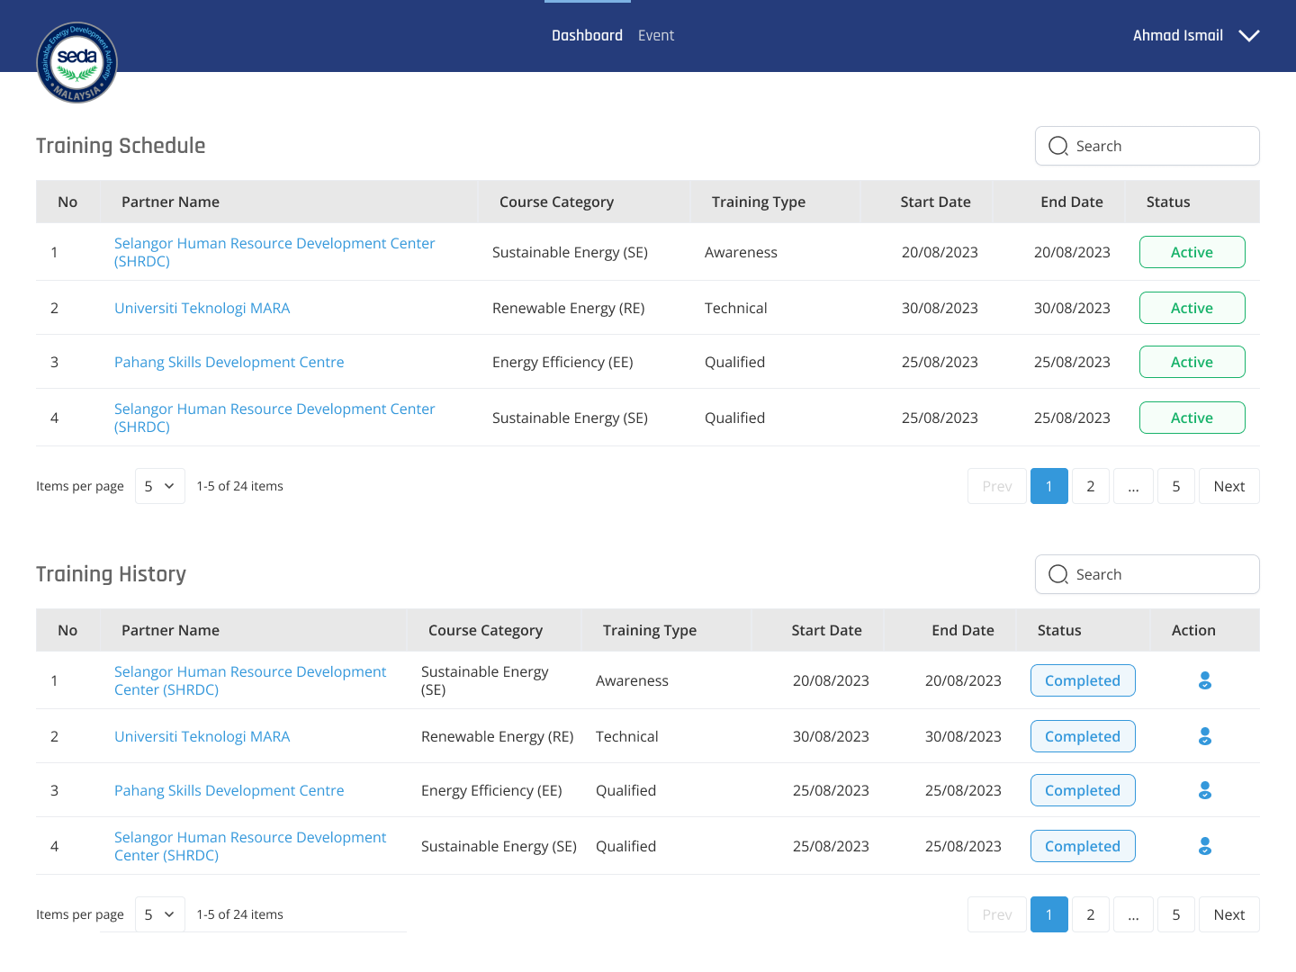This screenshot has height=972, width=1296.
Task: Click the Training History heading
Action: (111, 574)
